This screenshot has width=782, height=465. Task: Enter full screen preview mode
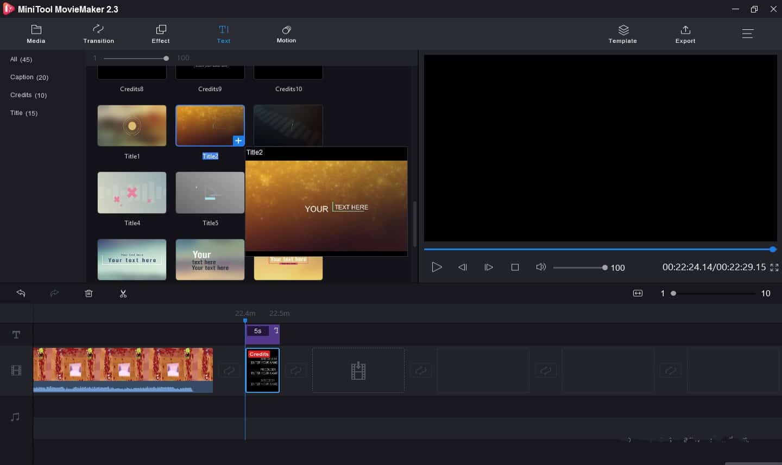click(774, 267)
